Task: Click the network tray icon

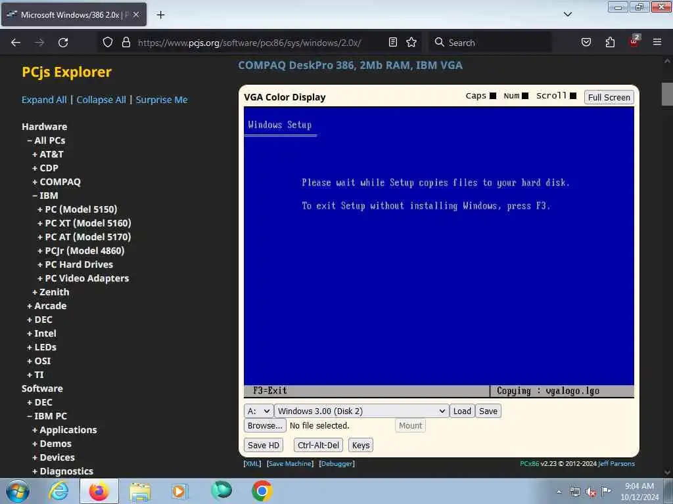Action: pos(575,492)
